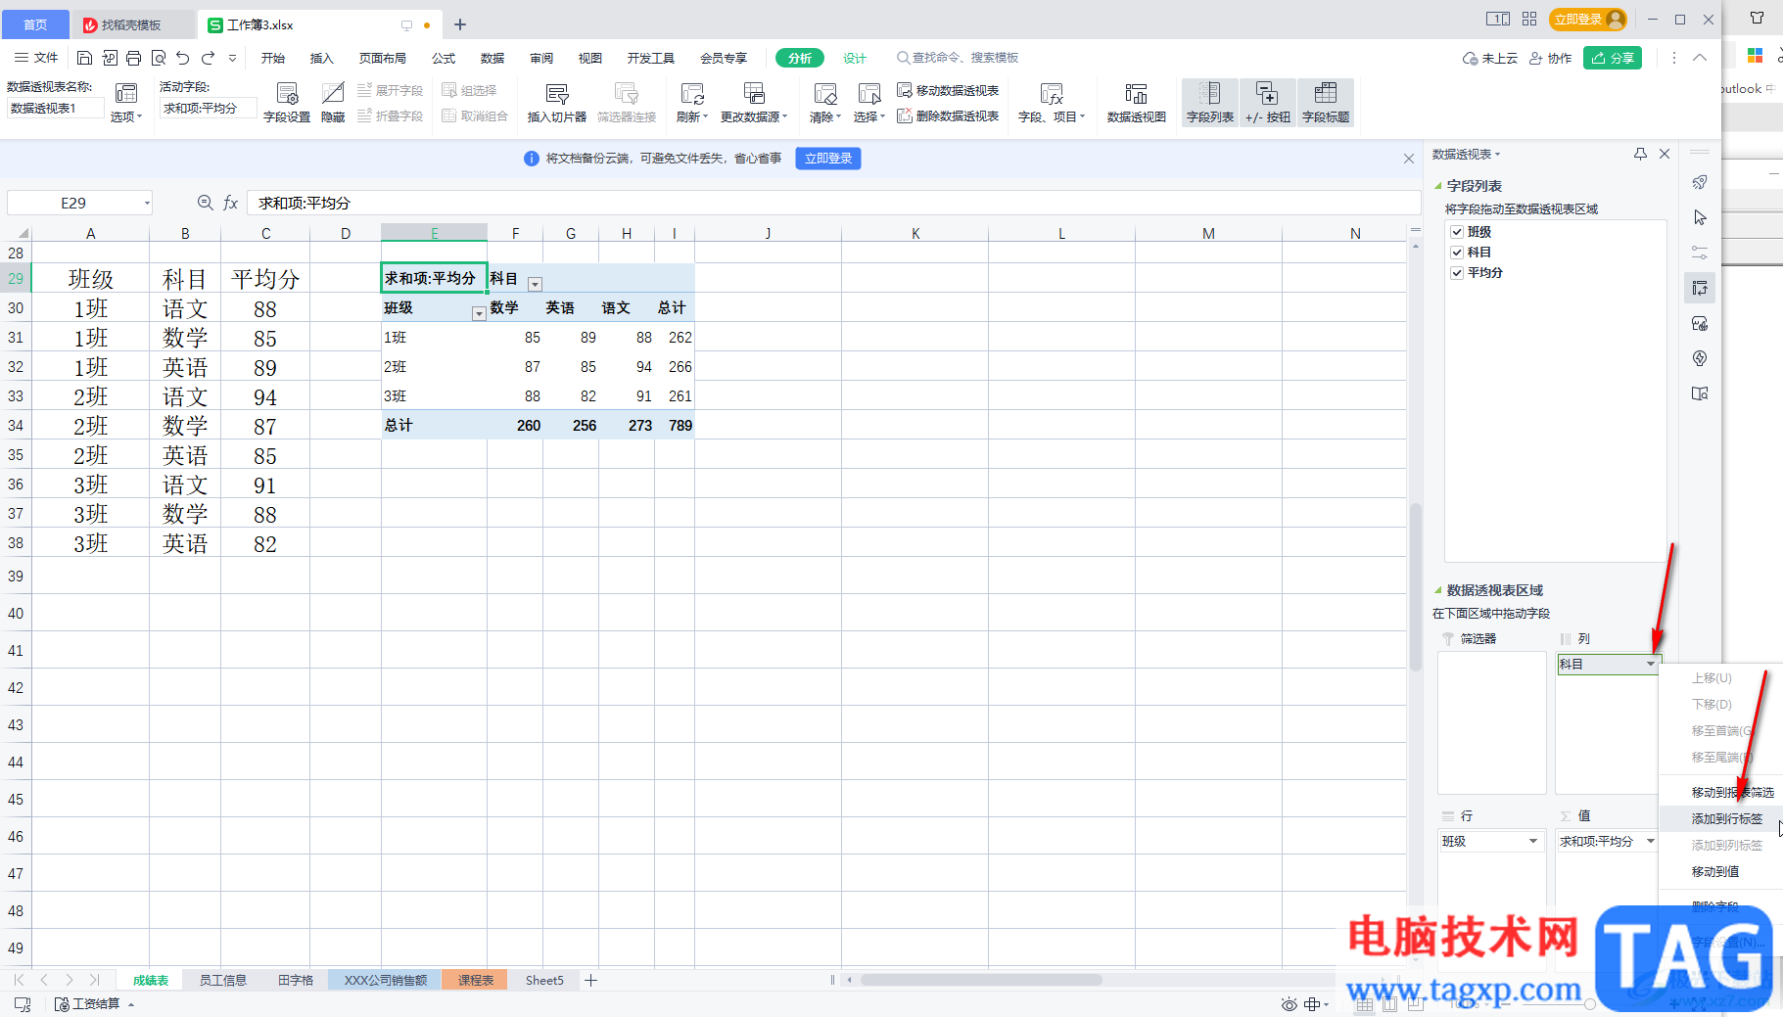This screenshot has width=1783, height=1017.
Task: Open the 公式 (Formulas) ribbon tab
Action: (x=444, y=58)
